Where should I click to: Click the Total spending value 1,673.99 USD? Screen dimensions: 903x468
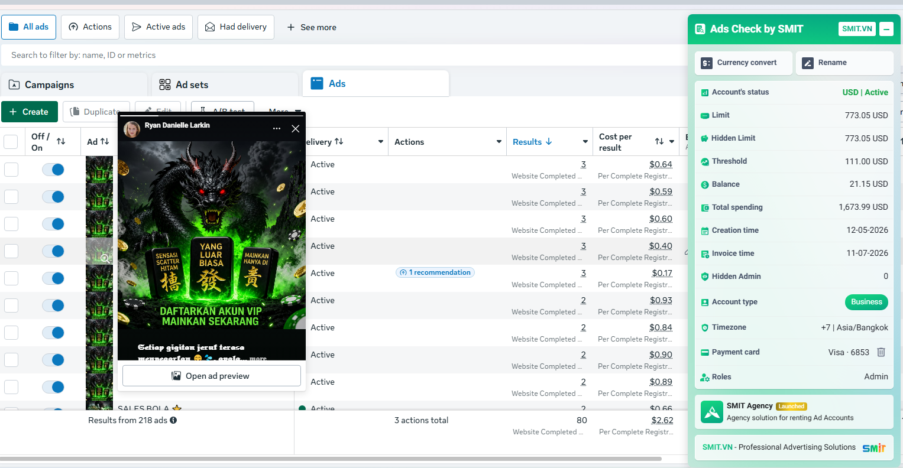click(863, 207)
